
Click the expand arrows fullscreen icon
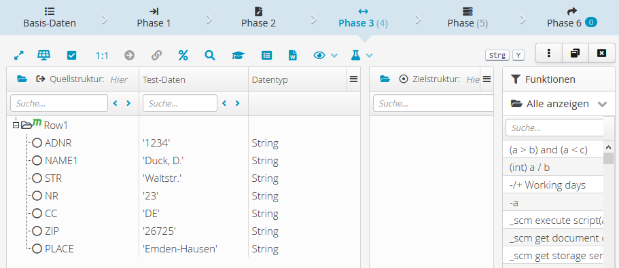[18, 56]
